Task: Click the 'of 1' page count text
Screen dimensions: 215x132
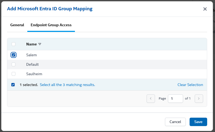Action: [x=188, y=98]
